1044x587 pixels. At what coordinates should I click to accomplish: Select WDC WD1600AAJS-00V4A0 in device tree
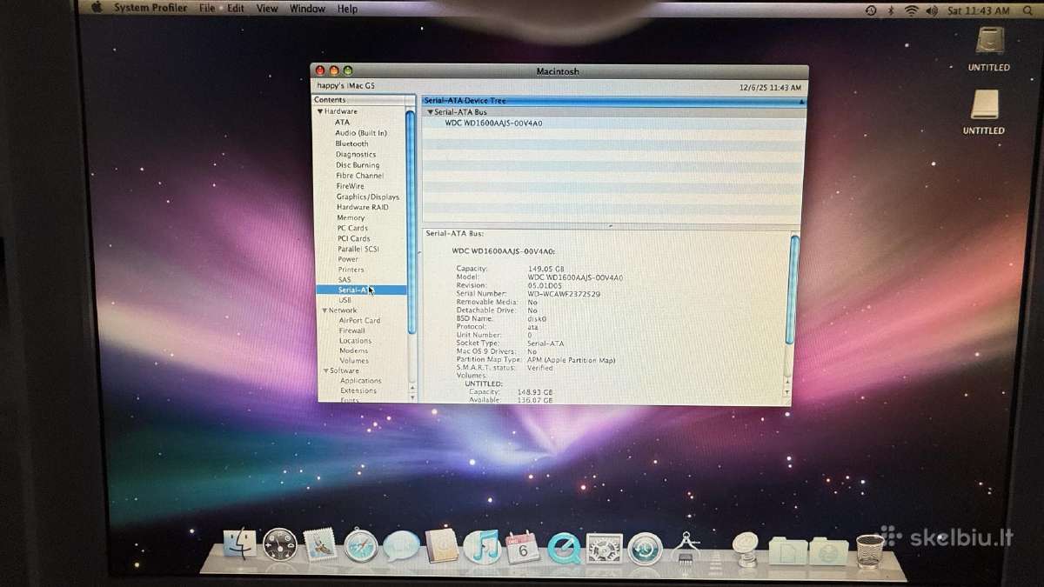[494, 123]
